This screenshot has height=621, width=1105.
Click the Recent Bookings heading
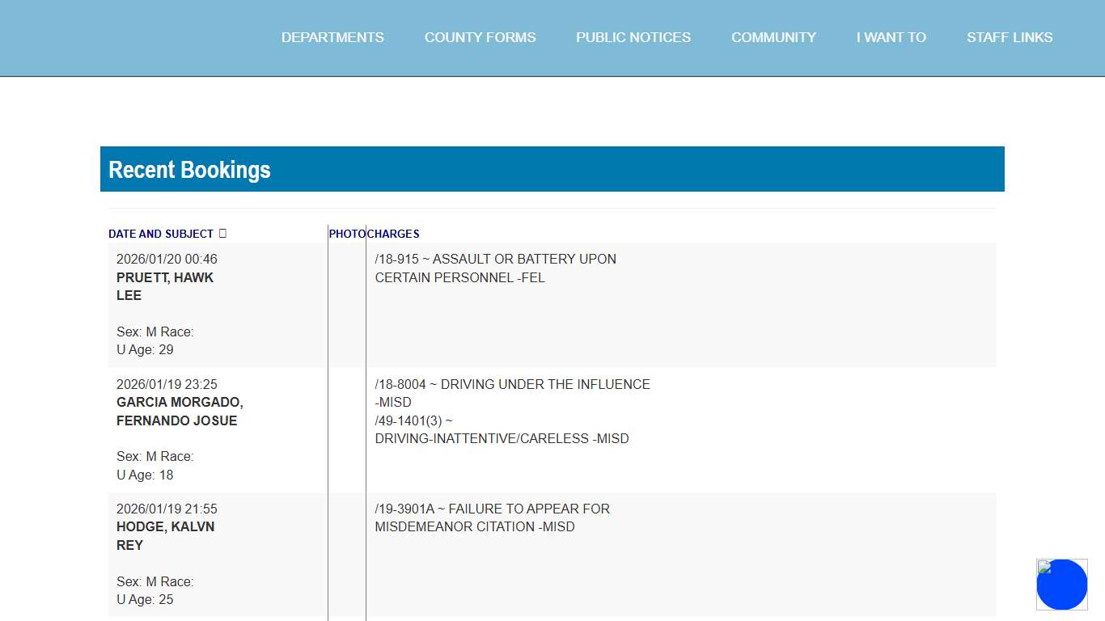click(x=189, y=170)
